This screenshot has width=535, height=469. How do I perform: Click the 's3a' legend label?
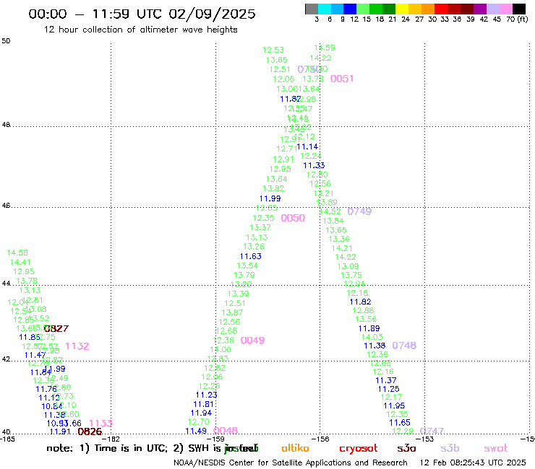pyautogui.click(x=406, y=448)
